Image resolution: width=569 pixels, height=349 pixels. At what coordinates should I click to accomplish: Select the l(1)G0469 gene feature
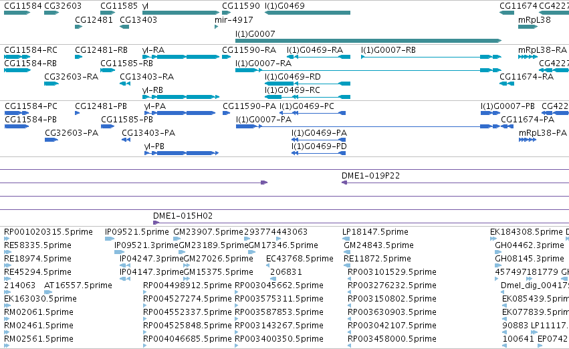click(308, 13)
